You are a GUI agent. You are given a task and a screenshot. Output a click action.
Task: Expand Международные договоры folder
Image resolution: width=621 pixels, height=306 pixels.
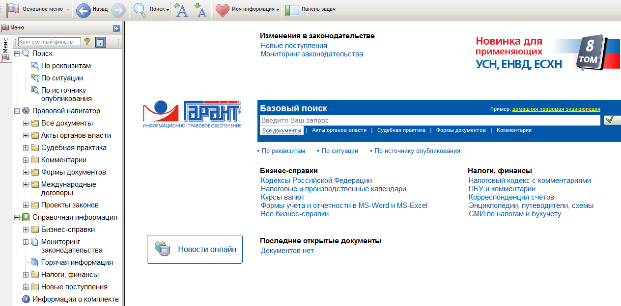coord(26,184)
